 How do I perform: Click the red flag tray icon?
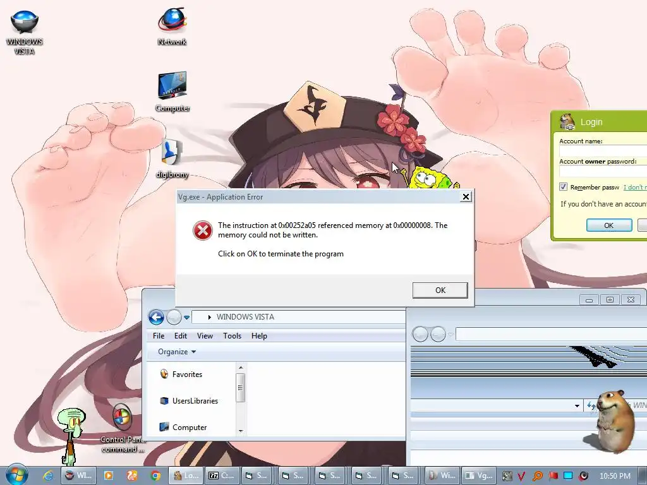pos(553,476)
